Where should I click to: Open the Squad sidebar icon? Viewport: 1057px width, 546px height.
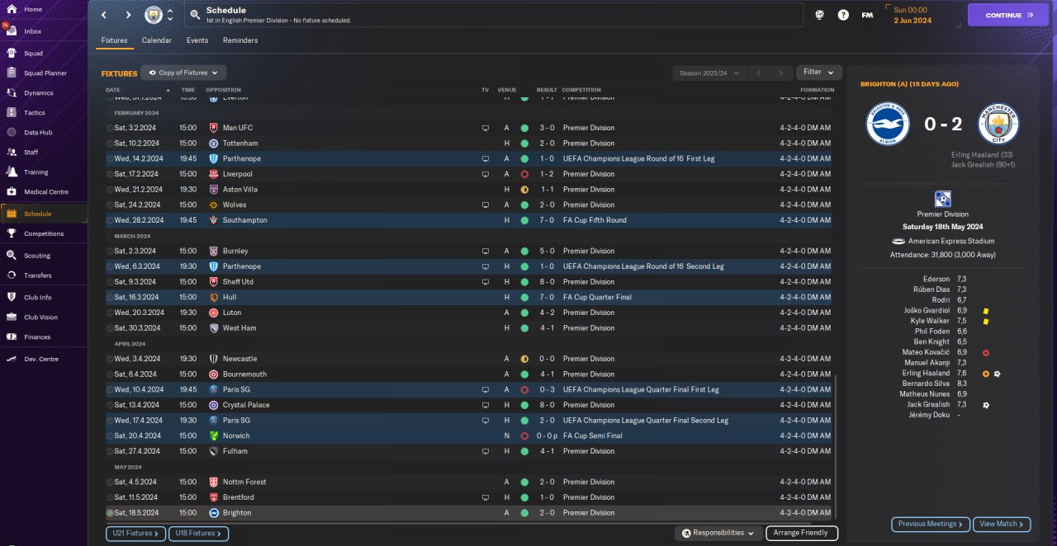tap(12, 53)
